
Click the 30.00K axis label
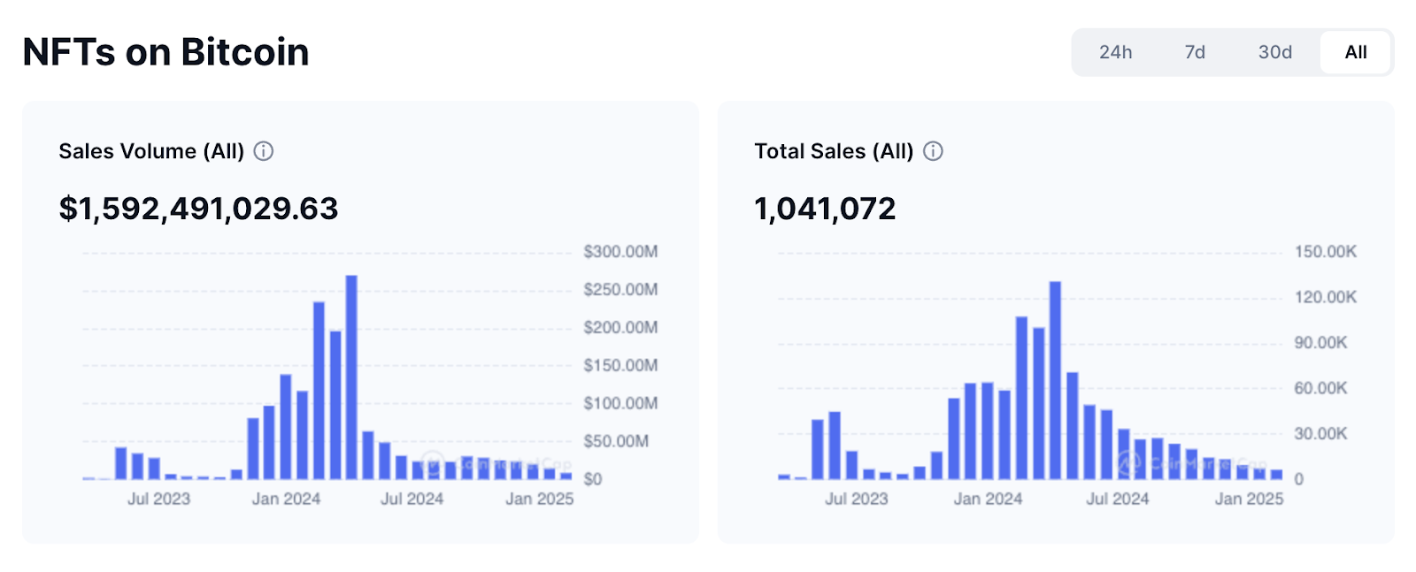click(x=1321, y=434)
